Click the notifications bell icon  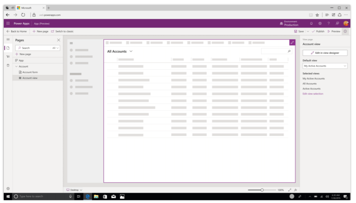click(311, 23)
